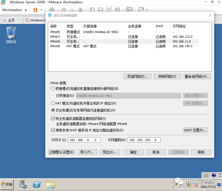Open the console view icon
This screenshot has height=191, width=222.
(x=129, y=9)
